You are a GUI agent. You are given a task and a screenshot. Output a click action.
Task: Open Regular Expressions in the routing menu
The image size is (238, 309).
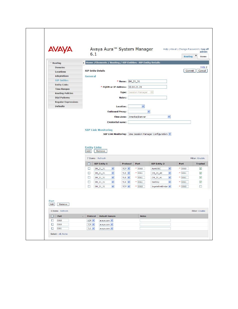(x=66, y=102)
